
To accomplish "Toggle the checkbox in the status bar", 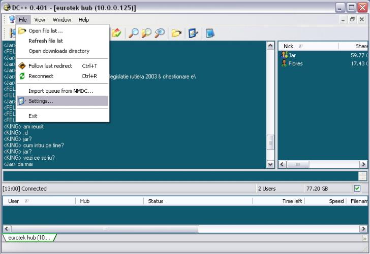I will (357, 189).
